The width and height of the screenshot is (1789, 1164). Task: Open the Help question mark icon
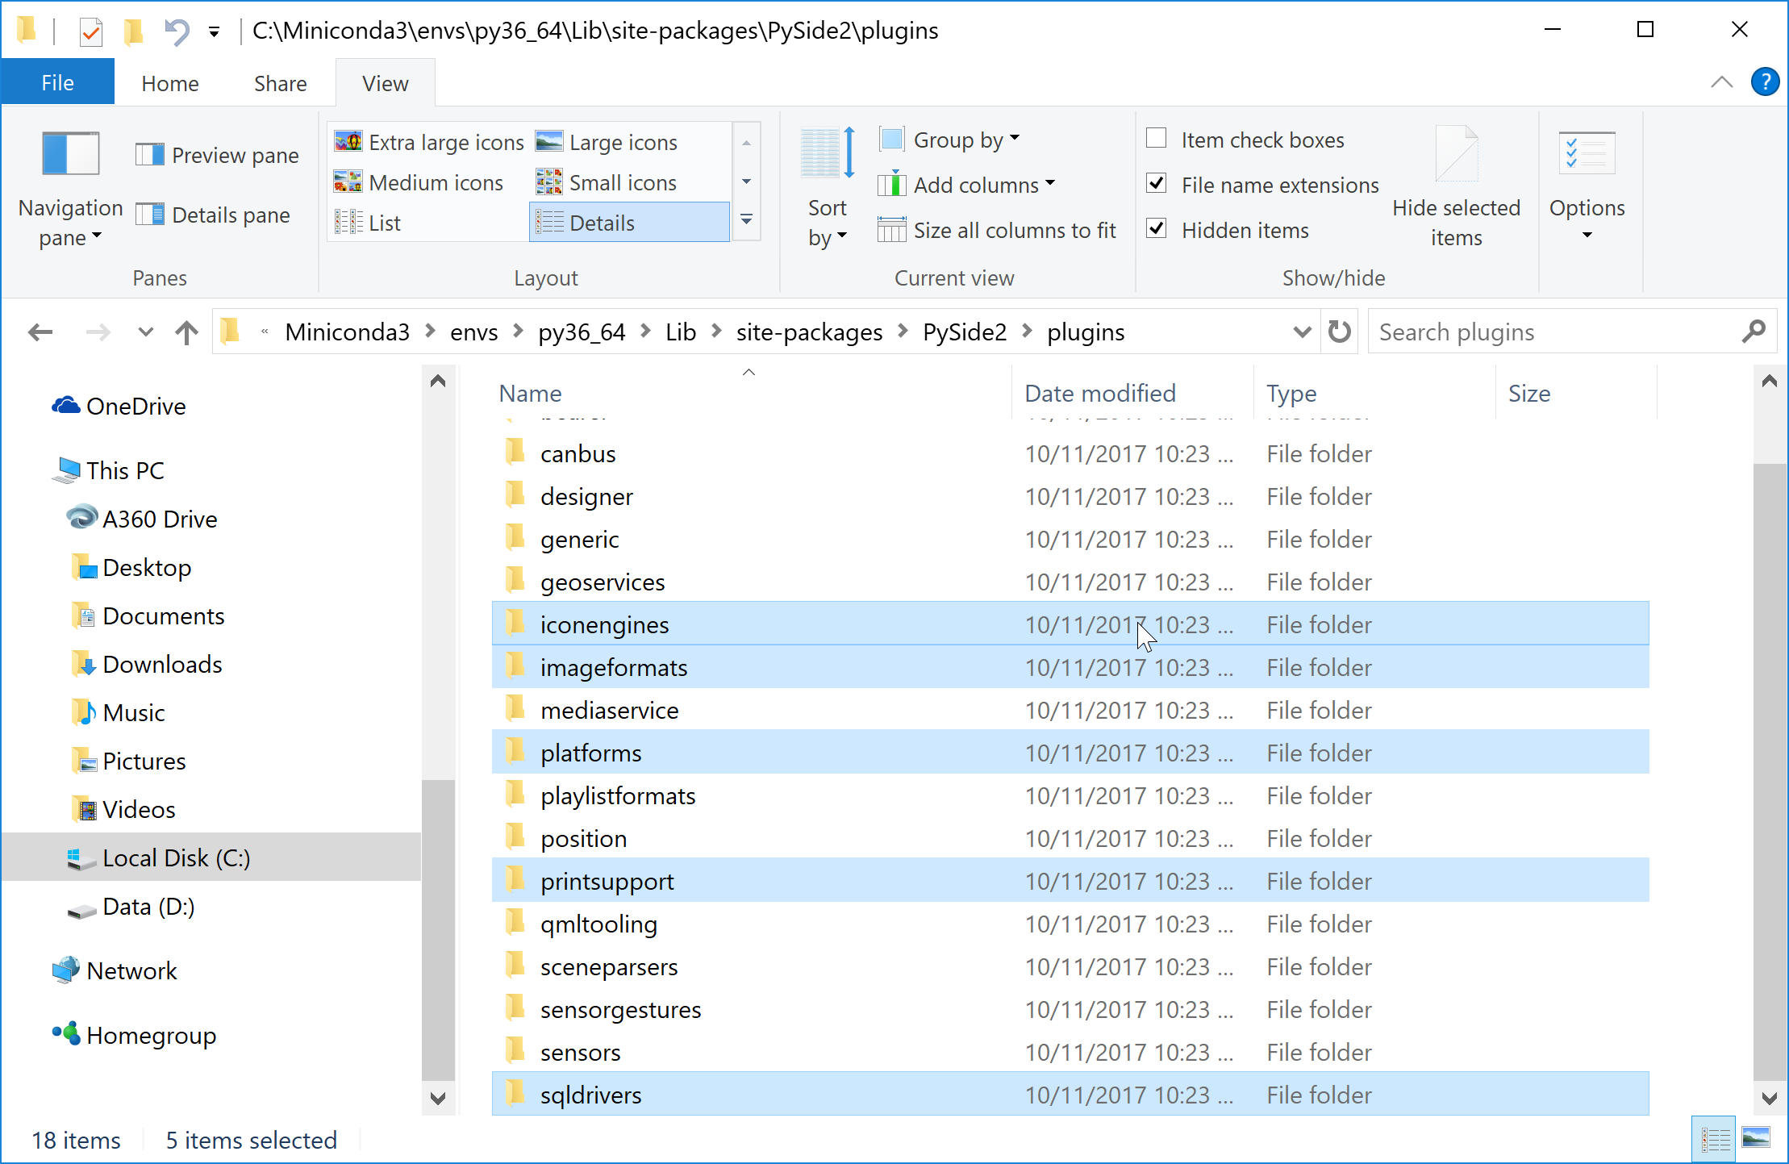1765,82
